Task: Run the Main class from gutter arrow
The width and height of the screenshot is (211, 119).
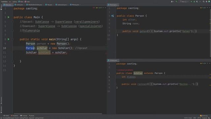Action: [9, 17]
